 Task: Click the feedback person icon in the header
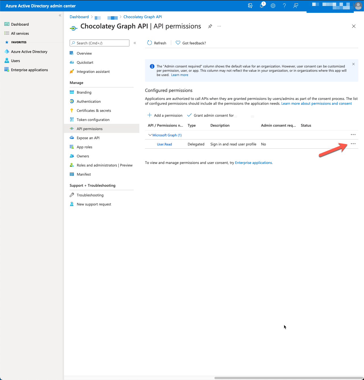click(296, 6)
